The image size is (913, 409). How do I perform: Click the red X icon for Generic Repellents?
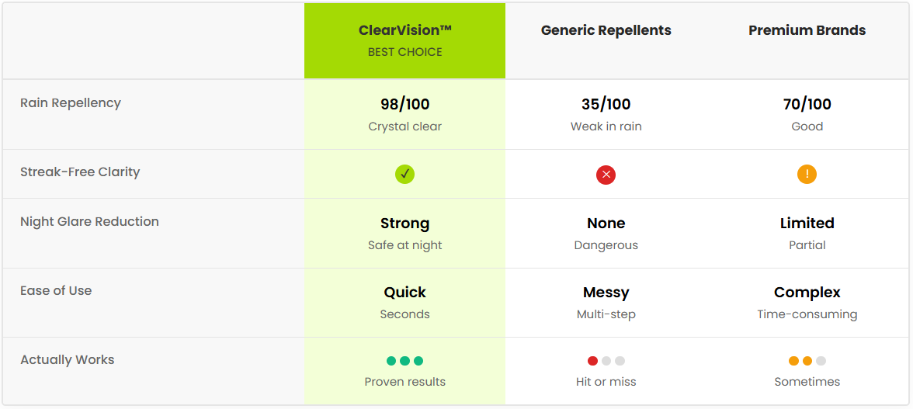606,175
